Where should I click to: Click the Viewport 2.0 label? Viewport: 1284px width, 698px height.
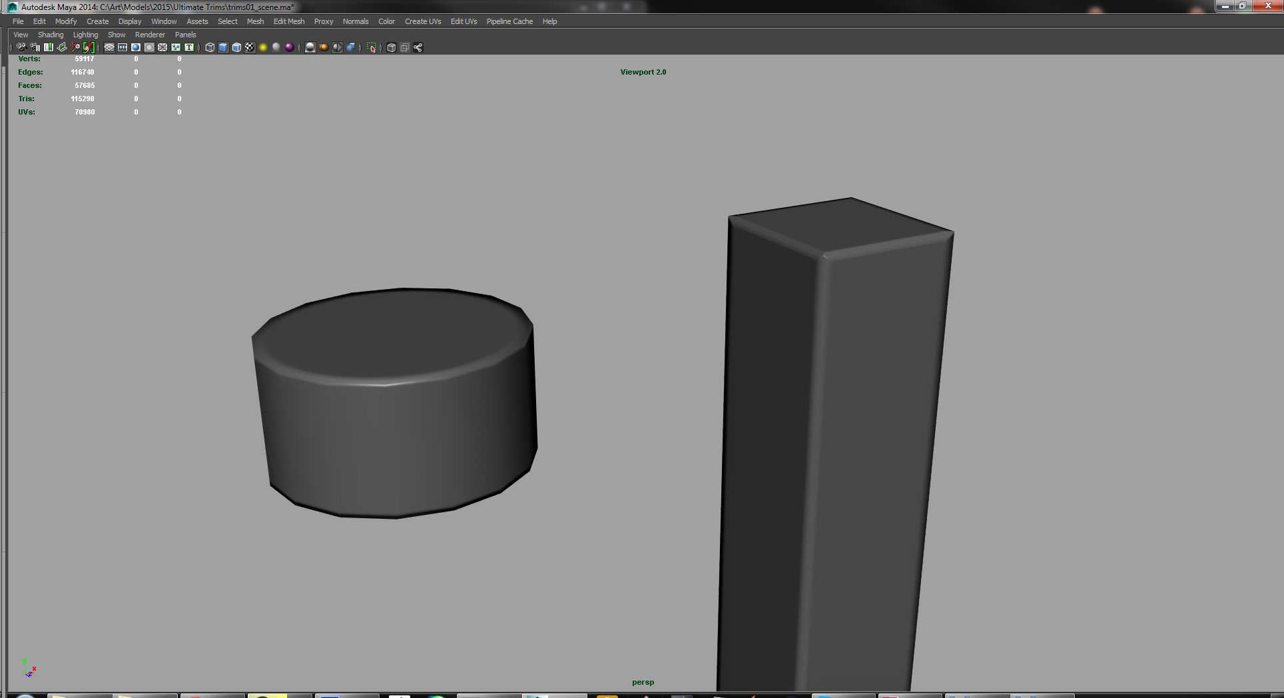click(x=643, y=72)
